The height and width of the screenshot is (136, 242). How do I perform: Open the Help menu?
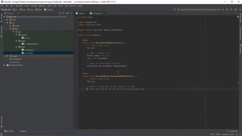click(x=80, y=6)
